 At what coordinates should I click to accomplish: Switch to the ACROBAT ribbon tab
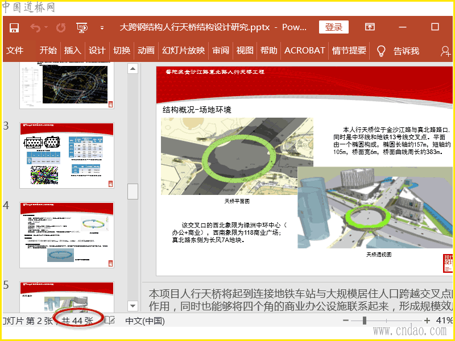click(305, 51)
